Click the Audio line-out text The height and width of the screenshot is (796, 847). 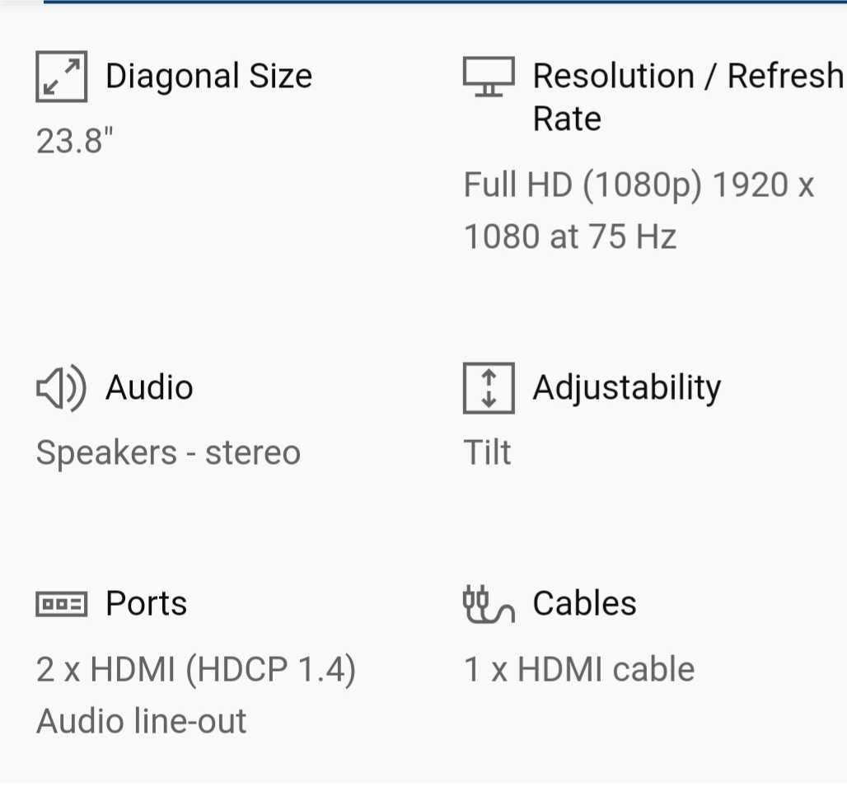pos(141,721)
